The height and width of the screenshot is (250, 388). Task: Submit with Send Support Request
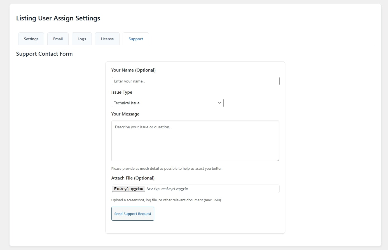[133, 214]
